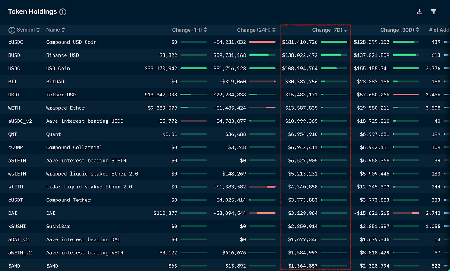Click the info icon beside Symbol header

pos(12,30)
